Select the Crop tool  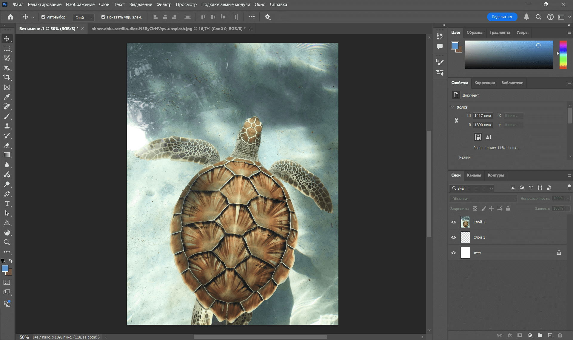pos(7,77)
